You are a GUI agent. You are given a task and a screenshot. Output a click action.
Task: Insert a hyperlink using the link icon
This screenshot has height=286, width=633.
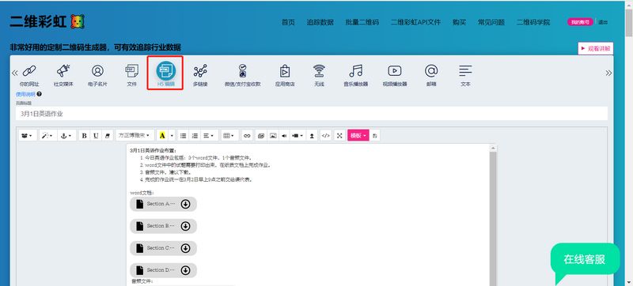247,136
